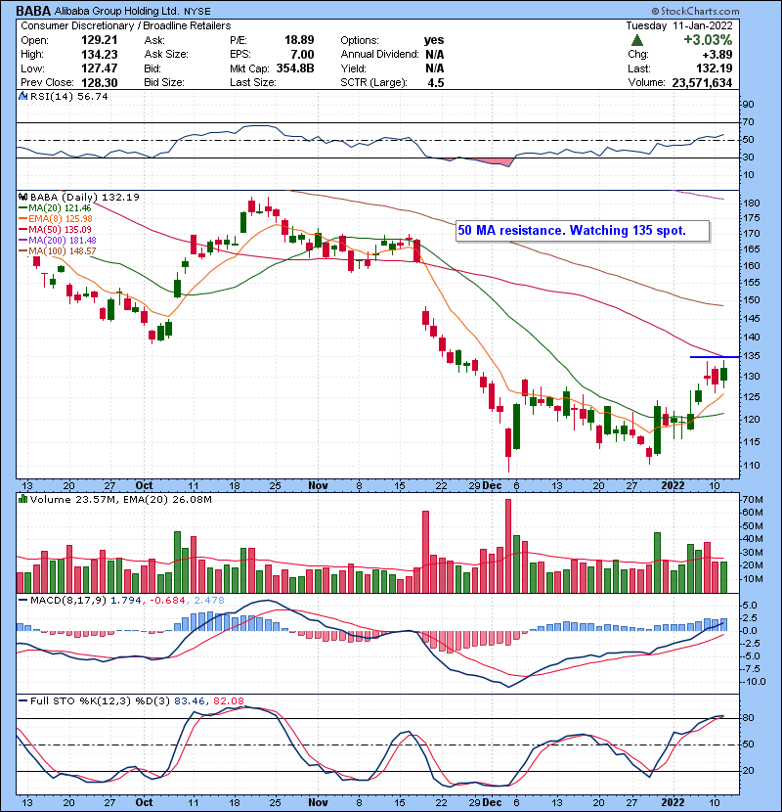The image size is (782, 812).
Task: Click the 110 price axis label
Action: 751,465
